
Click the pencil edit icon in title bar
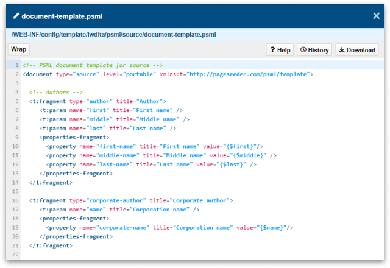(x=15, y=16)
